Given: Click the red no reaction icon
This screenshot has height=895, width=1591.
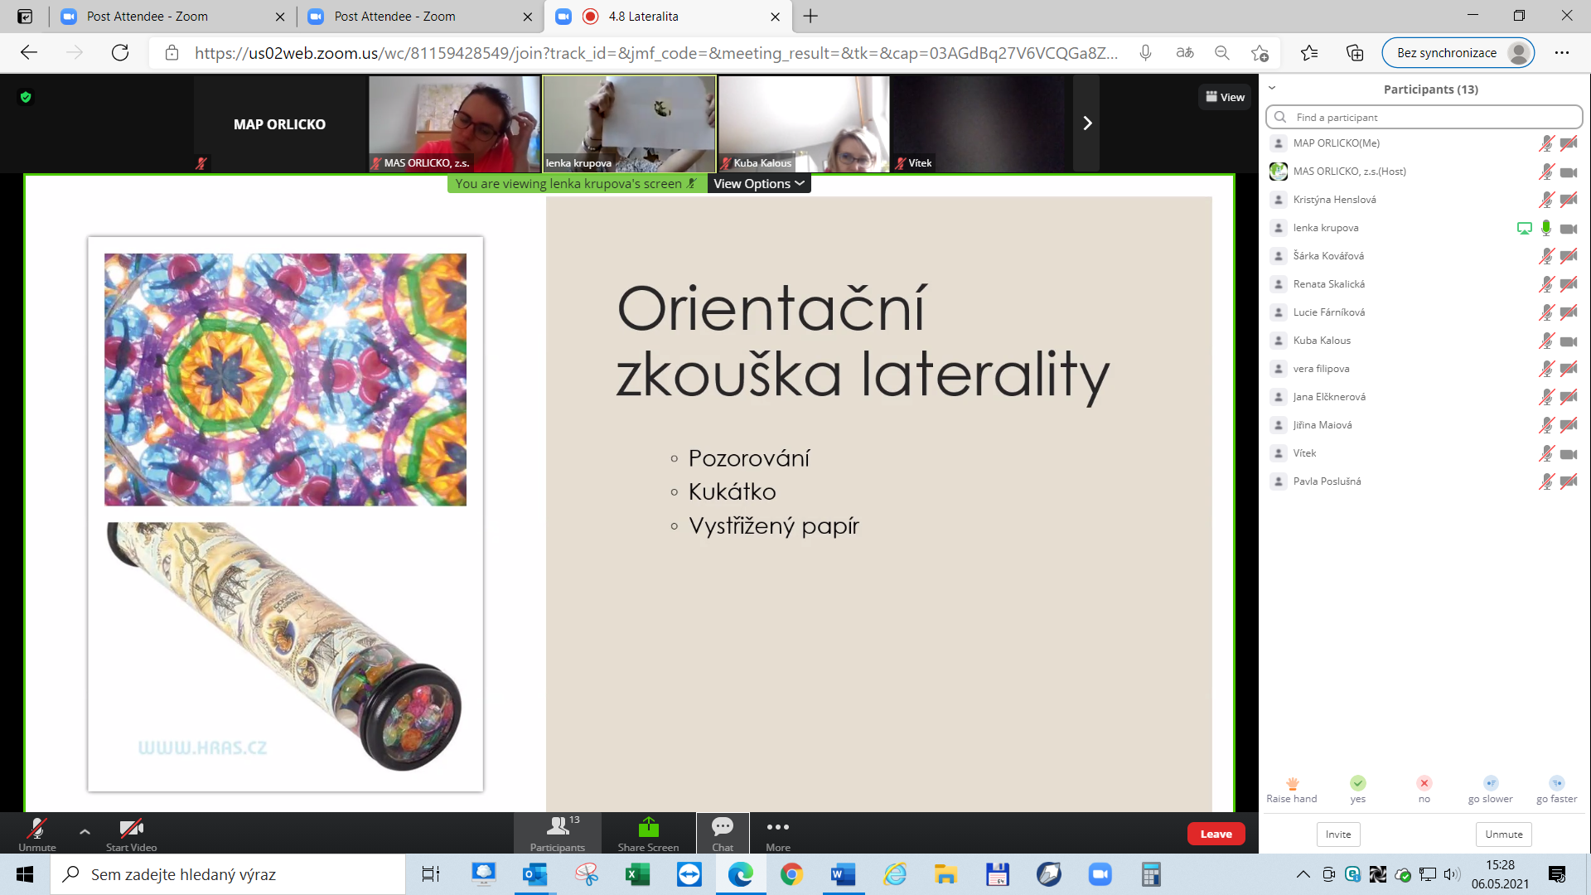Looking at the screenshot, I should (1424, 783).
